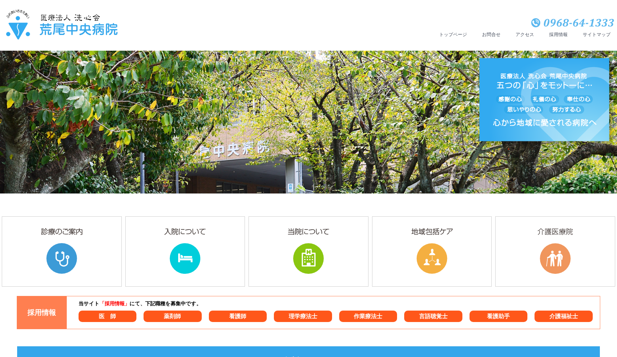This screenshot has width=617, height=357.
Task: Open the 介護福祉士 job listing
Action: click(x=563, y=316)
